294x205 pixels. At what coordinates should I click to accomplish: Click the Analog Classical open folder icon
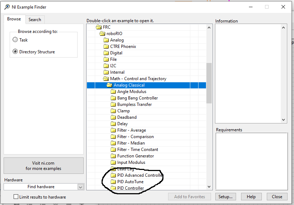(109, 85)
